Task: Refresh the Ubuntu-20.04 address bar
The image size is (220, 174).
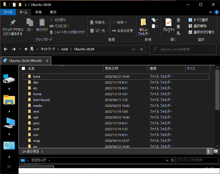Action: point(141,49)
